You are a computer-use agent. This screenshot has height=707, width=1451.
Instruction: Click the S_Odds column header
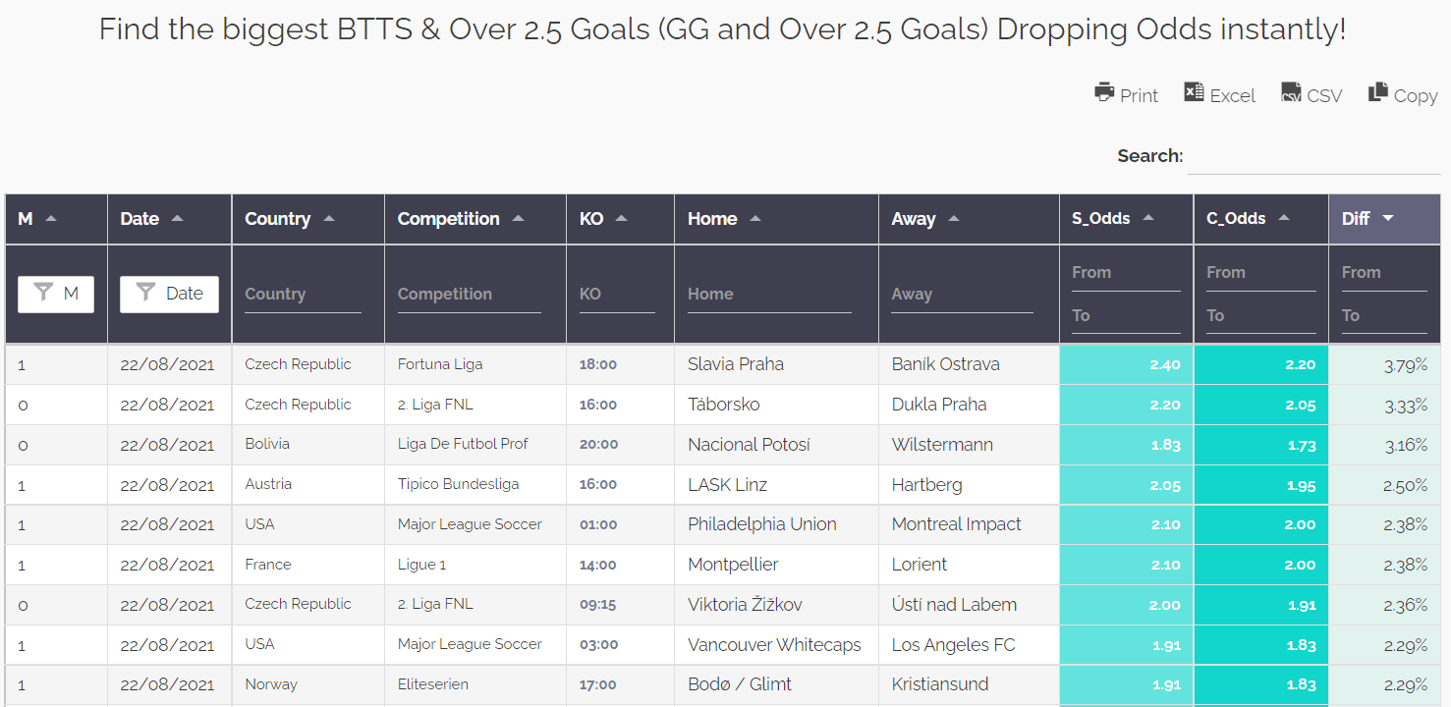[1127, 219]
